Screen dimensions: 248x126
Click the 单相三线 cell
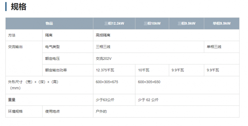point(214,47)
